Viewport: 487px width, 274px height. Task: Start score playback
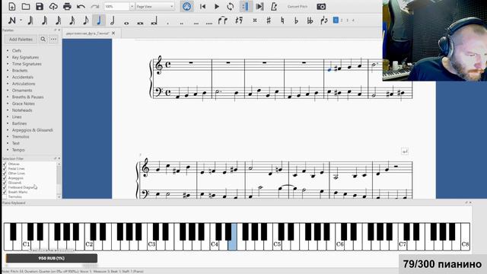(217, 7)
